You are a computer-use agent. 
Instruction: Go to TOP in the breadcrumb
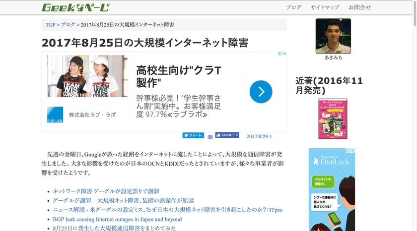point(50,25)
